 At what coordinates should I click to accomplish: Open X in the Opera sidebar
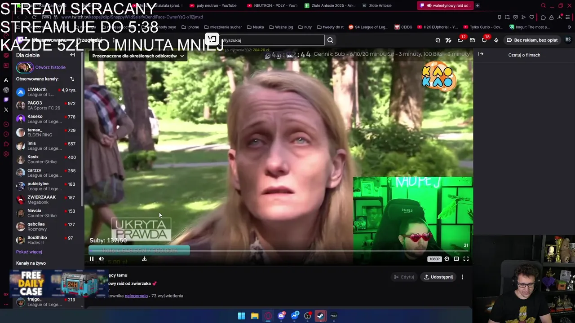[x=6, y=109]
